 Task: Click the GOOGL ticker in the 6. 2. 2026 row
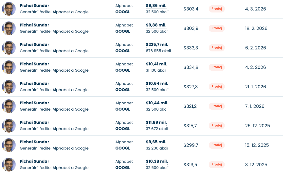(123, 51)
